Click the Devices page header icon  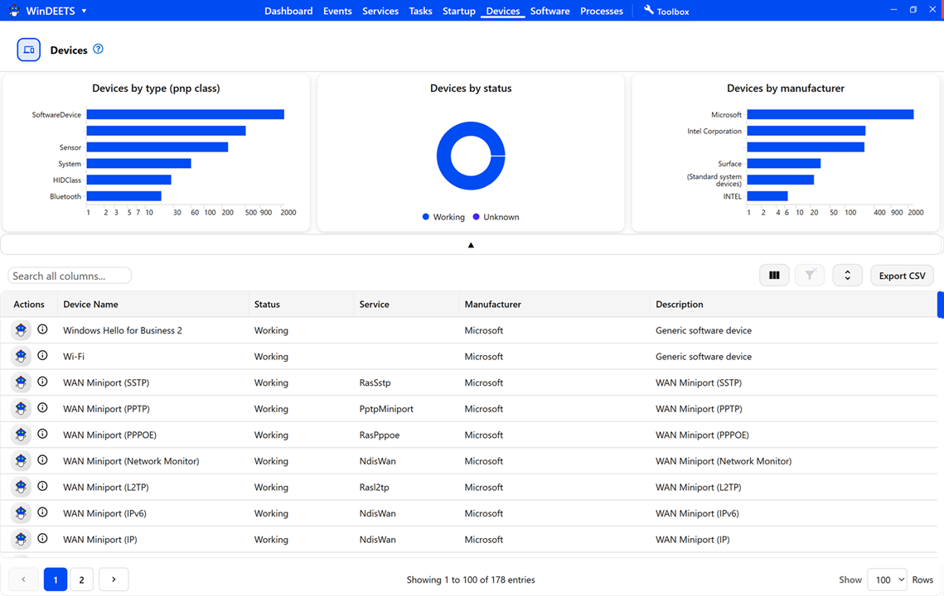(28, 50)
